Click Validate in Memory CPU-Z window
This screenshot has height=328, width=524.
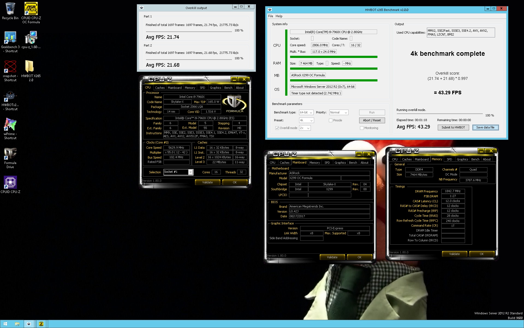(x=454, y=254)
